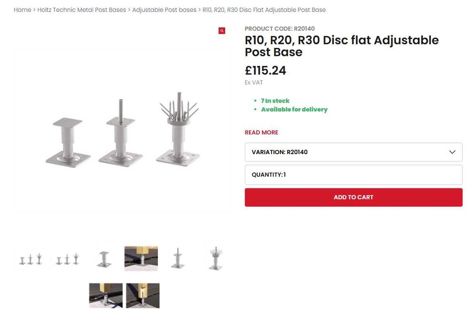Click the Quantity input field
This screenshot has width=470, height=321.
point(353,175)
